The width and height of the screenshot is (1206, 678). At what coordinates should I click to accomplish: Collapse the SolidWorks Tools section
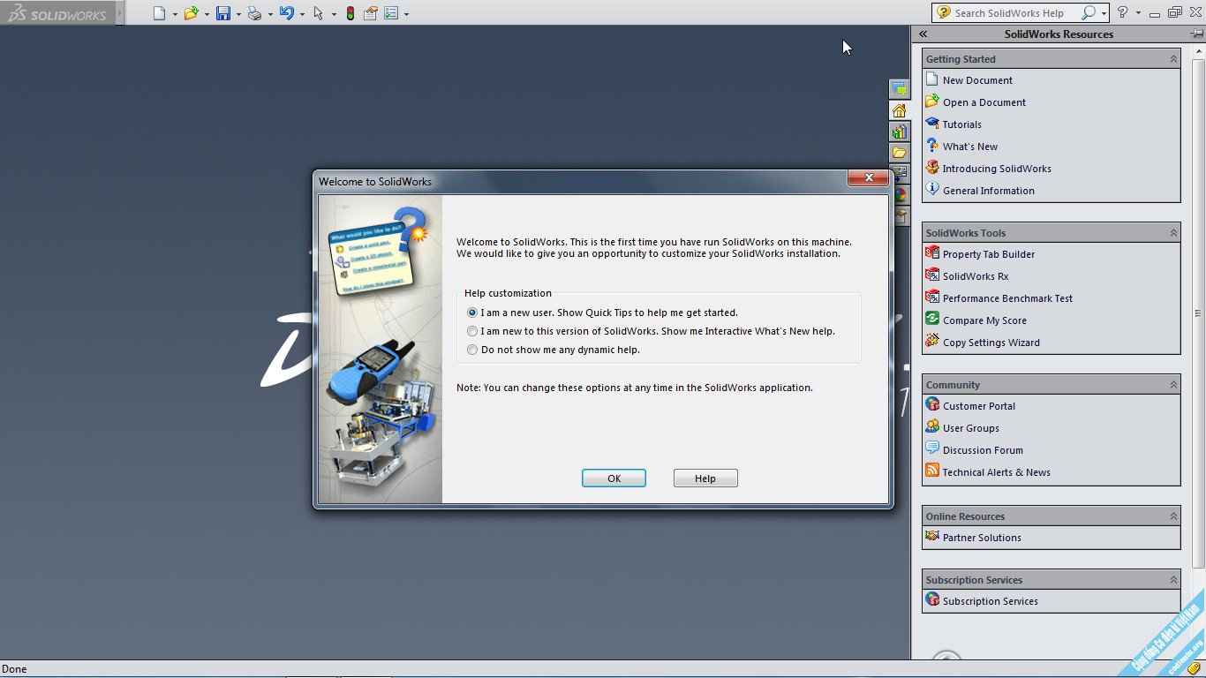tap(1173, 233)
